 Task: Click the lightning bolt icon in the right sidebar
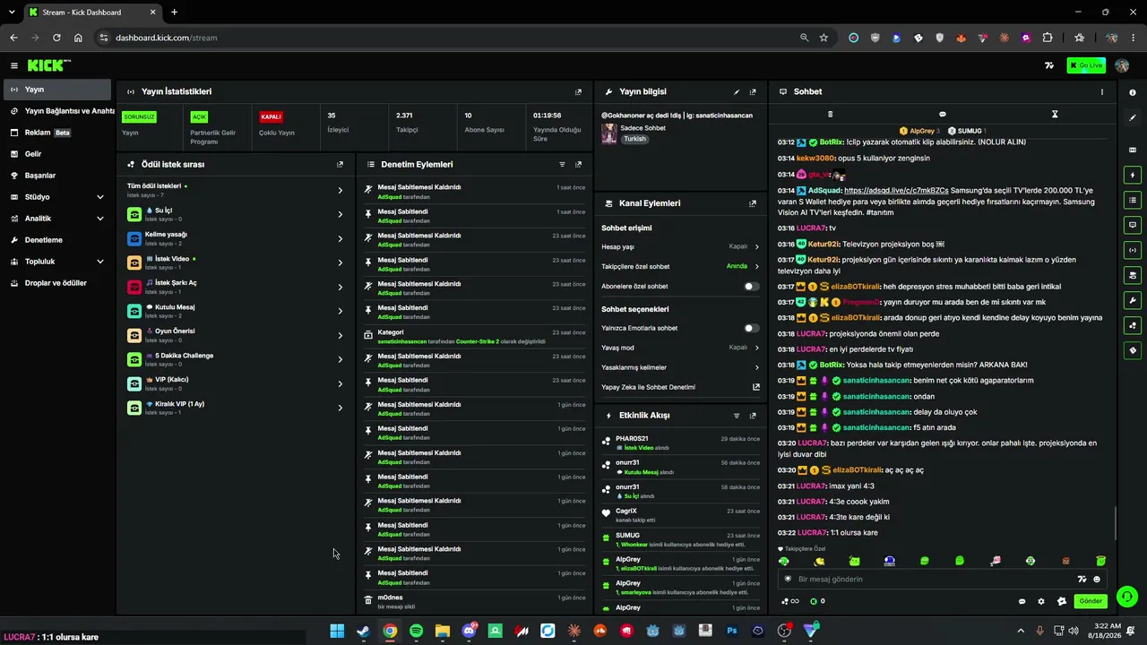1133,176
